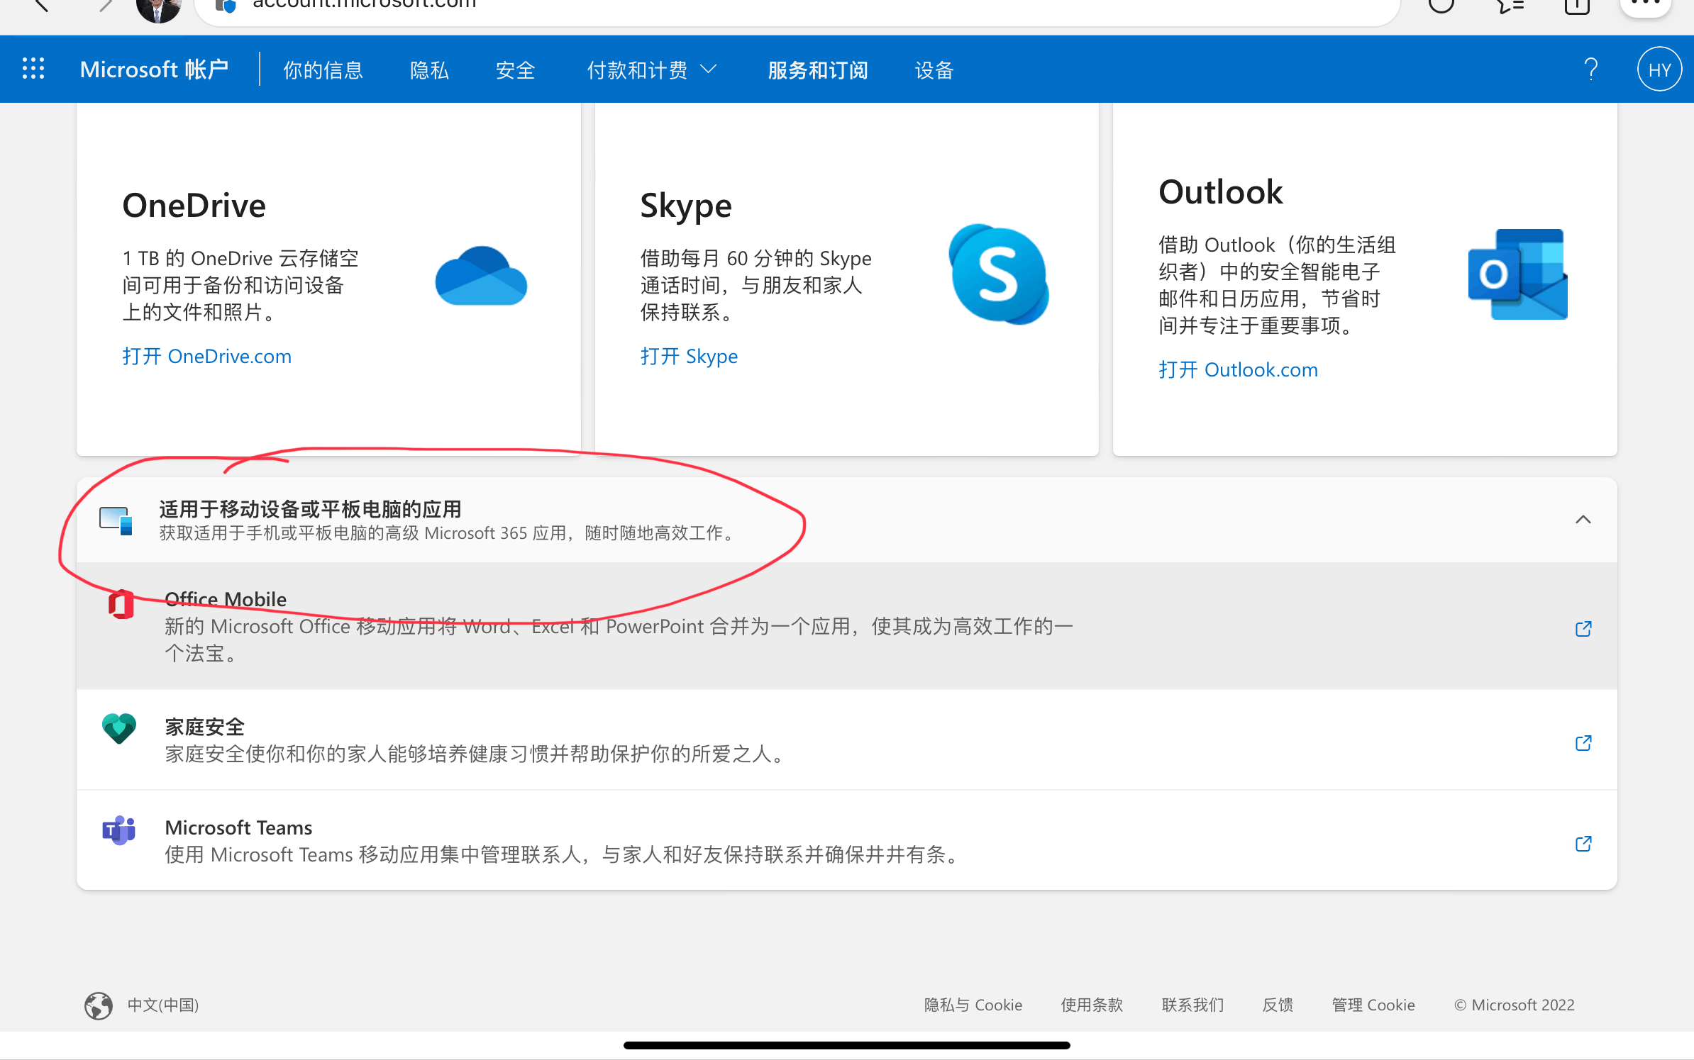Expand the 付款和计费 dropdown menu
The width and height of the screenshot is (1694, 1060).
(651, 69)
